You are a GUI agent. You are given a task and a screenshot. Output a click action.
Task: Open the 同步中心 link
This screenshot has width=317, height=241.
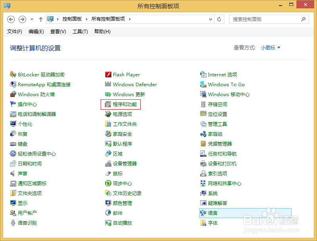[122, 183]
